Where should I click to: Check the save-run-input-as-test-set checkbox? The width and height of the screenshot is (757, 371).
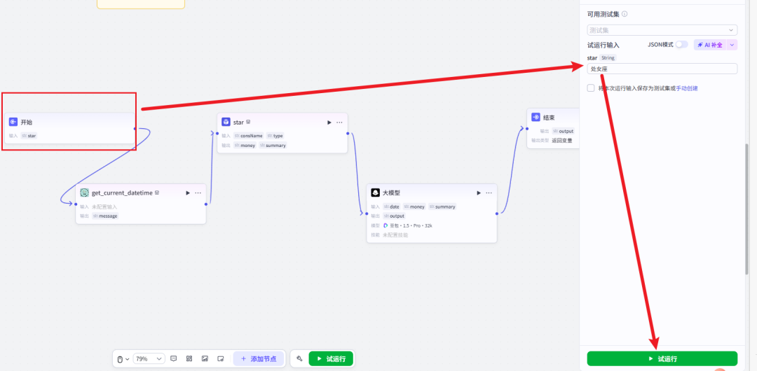click(590, 87)
